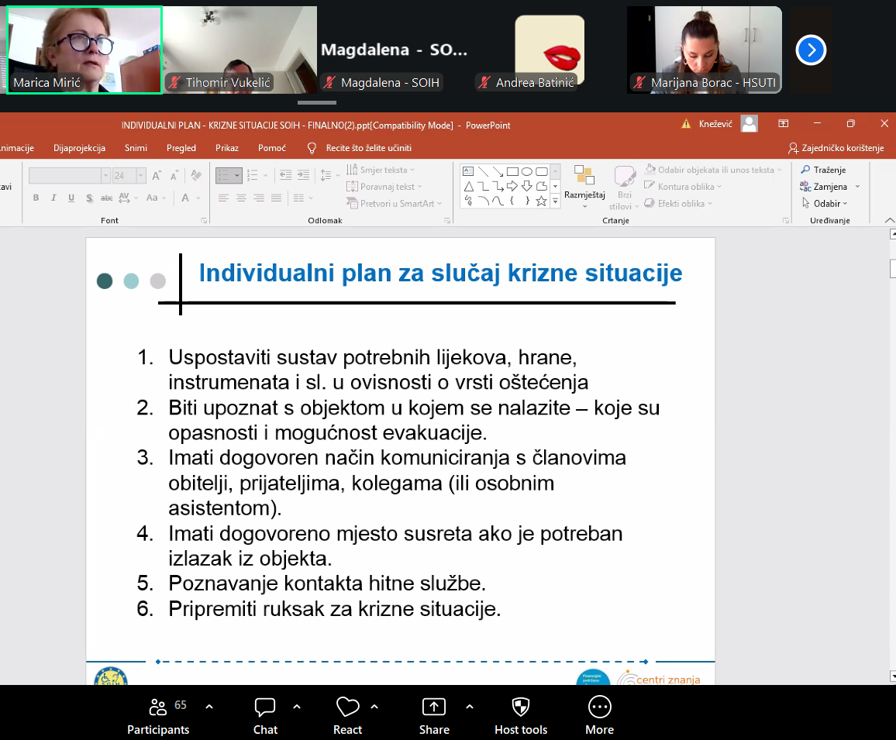This screenshot has width=896, height=740.
Task: Pick the oval shape from the gallery
Action: 527,172
